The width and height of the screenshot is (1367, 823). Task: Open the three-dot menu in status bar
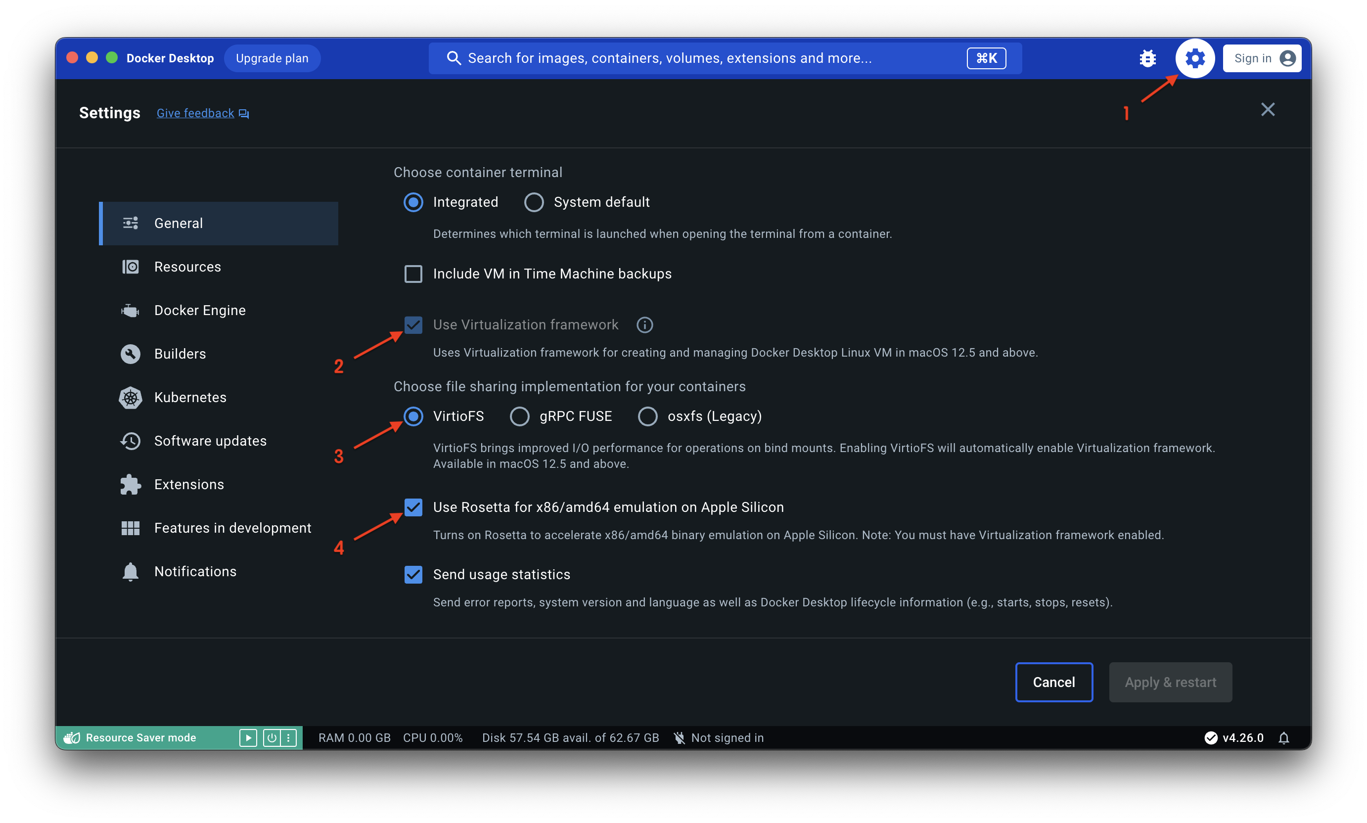(x=288, y=737)
